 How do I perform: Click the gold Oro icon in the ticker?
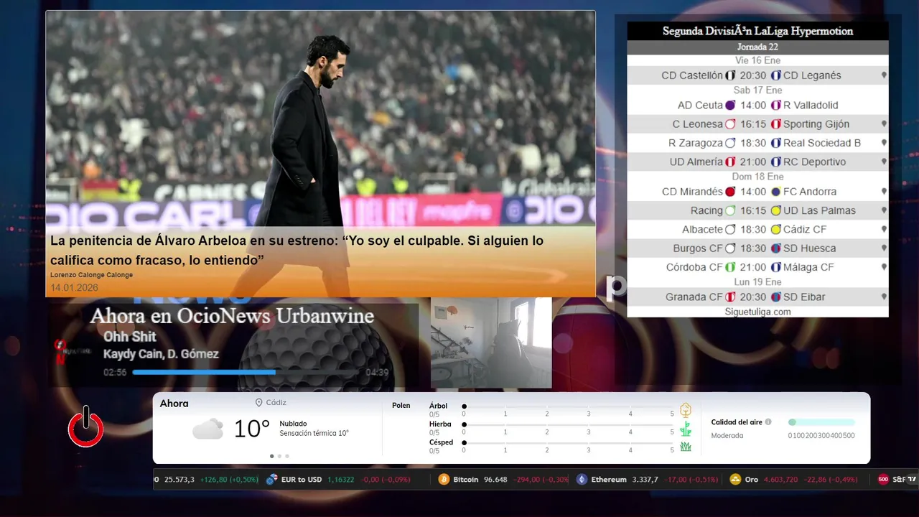pyautogui.click(x=735, y=480)
